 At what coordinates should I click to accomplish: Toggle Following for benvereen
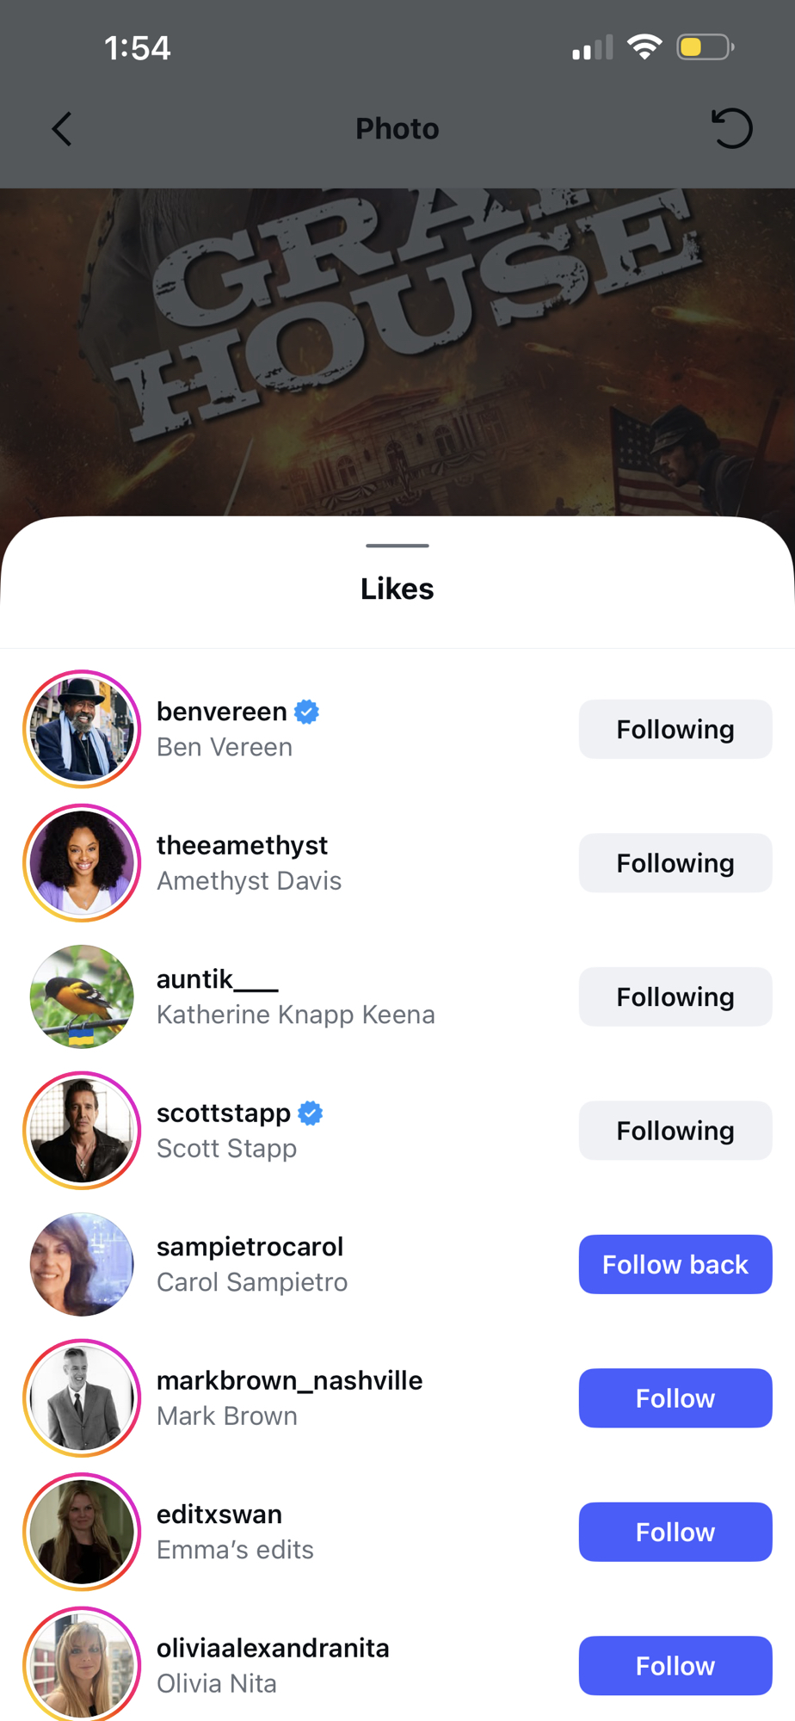pos(675,729)
